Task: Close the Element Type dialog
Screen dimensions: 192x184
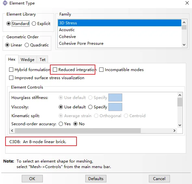Action: point(187,3)
